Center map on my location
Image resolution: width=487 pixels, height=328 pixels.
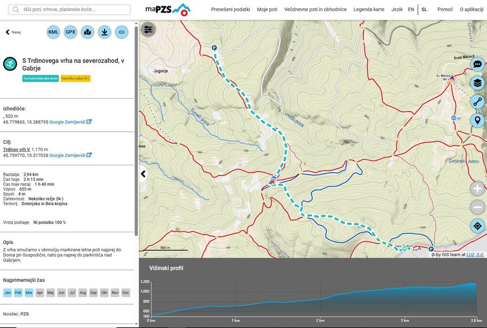[x=477, y=226]
